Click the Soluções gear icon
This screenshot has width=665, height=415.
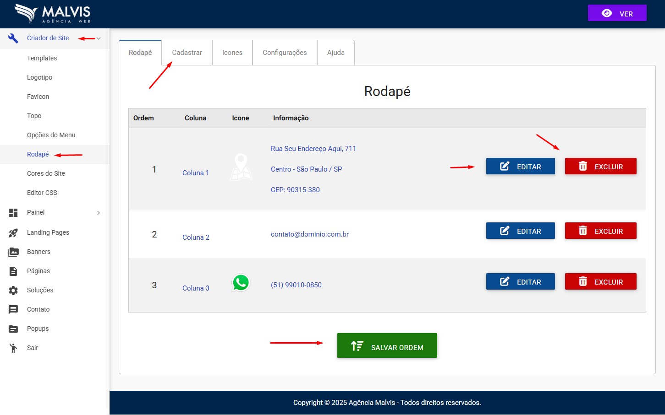coord(13,290)
